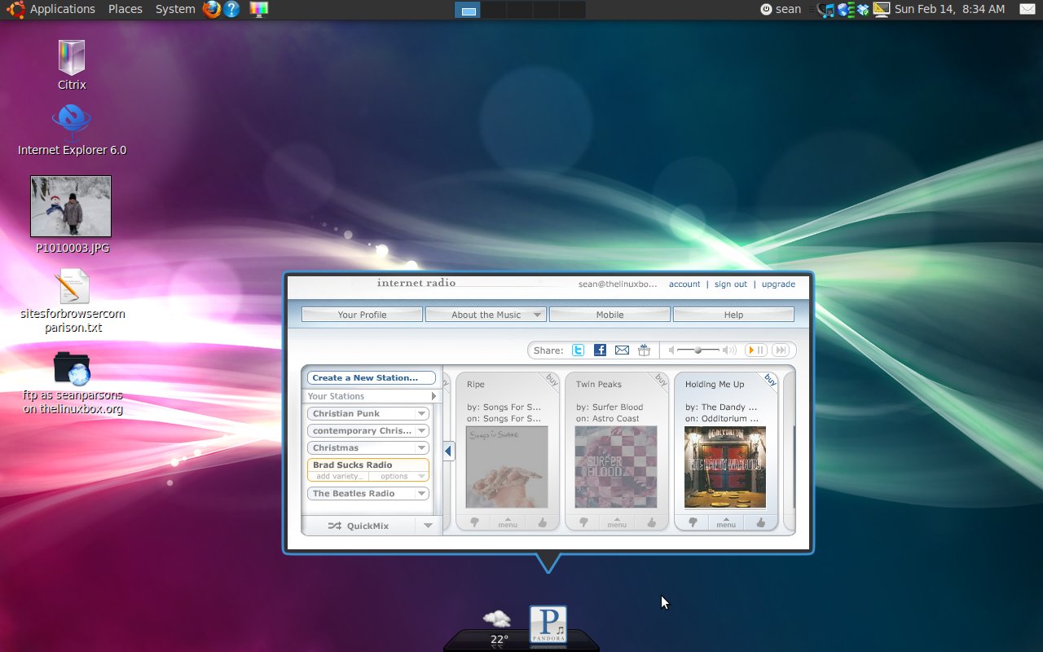The width and height of the screenshot is (1043, 652).
Task: Thumbs down the song Ripe
Action: [x=473, y=522]
